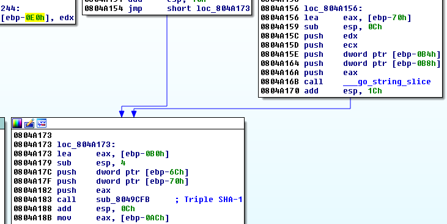The height and width of the screenshot is (224, 447).
Task: Click the [ebp-0B0h] operand
Action: [x=145, y=154]
